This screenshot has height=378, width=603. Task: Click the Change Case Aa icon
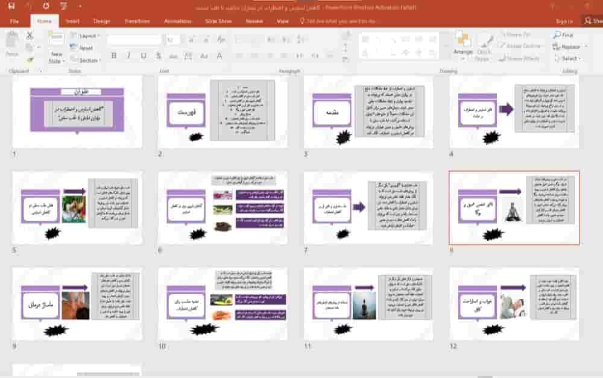[x=204, y=56]
